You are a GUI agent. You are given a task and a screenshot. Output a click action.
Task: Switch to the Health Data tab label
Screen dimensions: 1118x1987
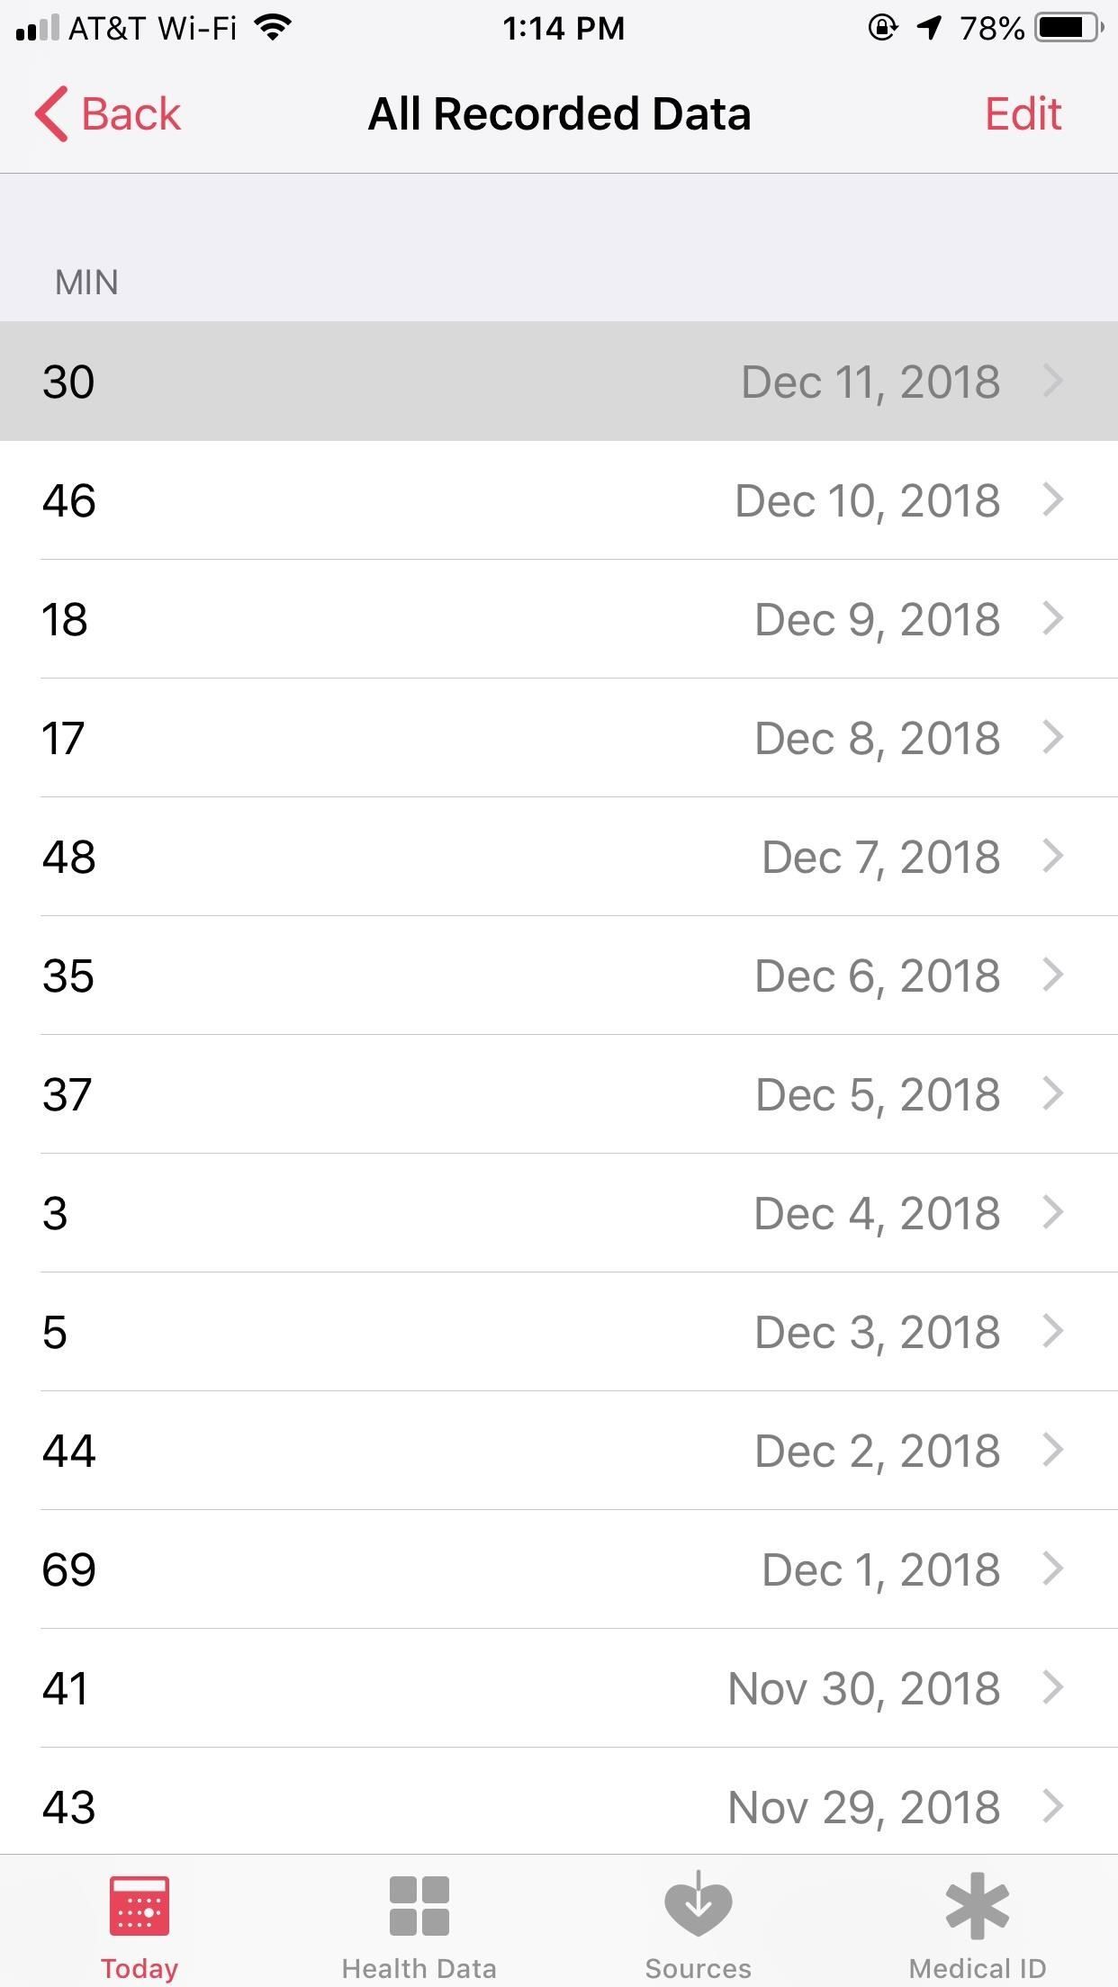419,1968
